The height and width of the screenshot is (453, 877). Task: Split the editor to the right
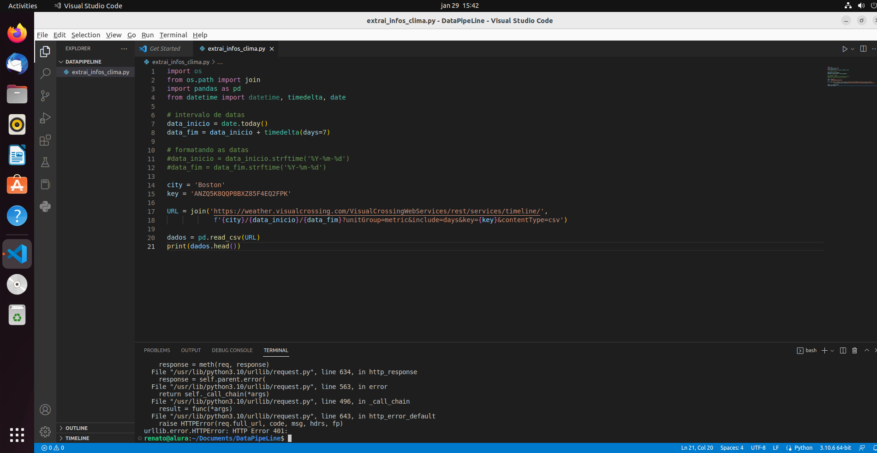tap(863, 49)
